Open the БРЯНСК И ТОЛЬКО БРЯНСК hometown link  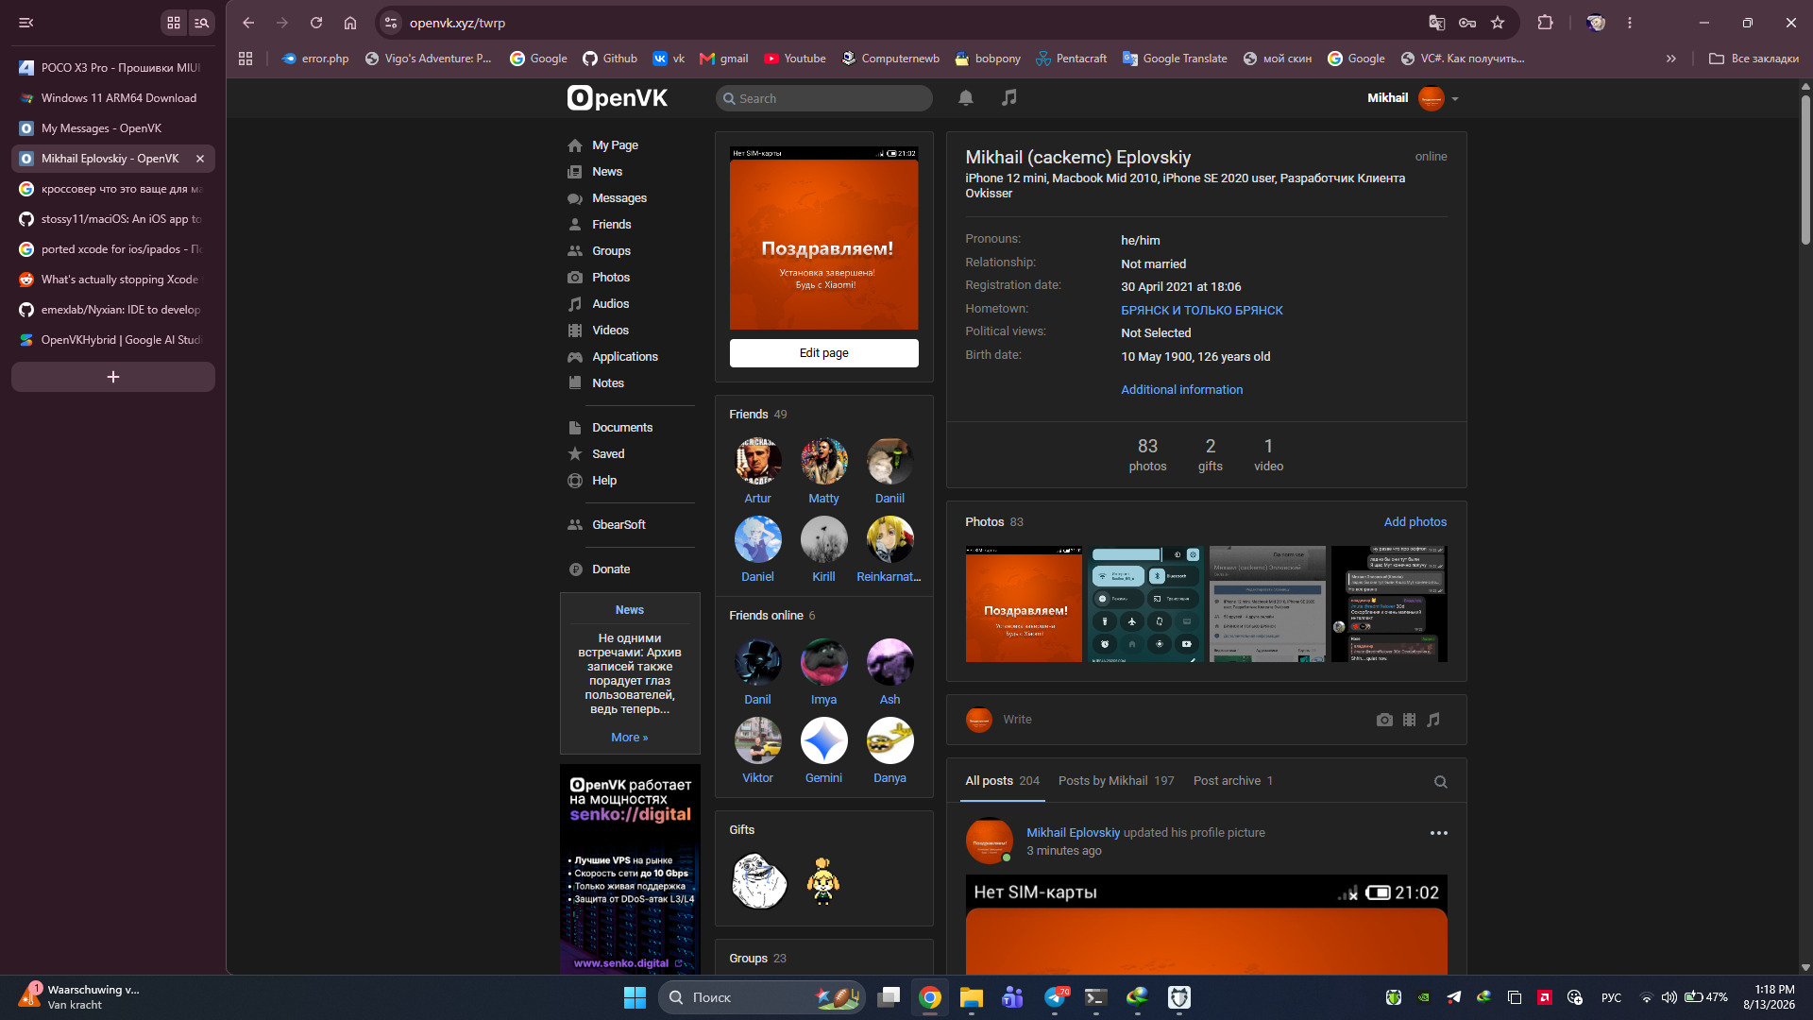(1201, 311)
